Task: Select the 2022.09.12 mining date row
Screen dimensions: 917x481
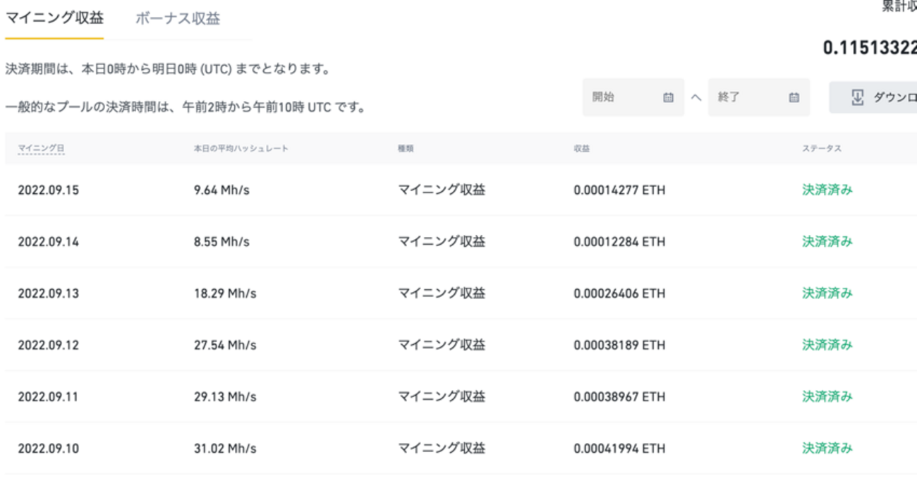Action: (47, 344)
